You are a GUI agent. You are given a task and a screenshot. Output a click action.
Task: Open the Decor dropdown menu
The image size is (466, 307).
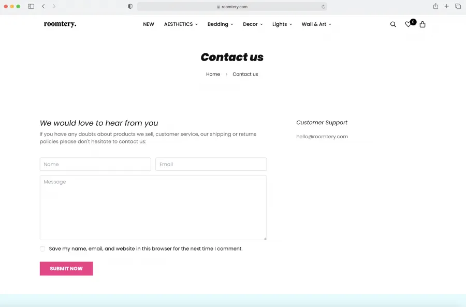tap(253, 24)
